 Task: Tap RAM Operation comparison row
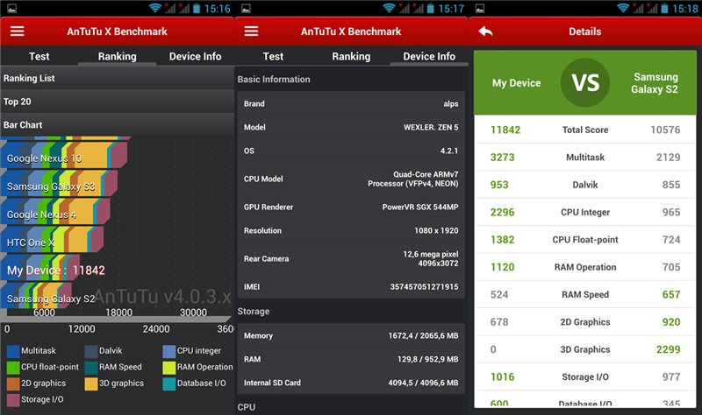pos(585,267)
